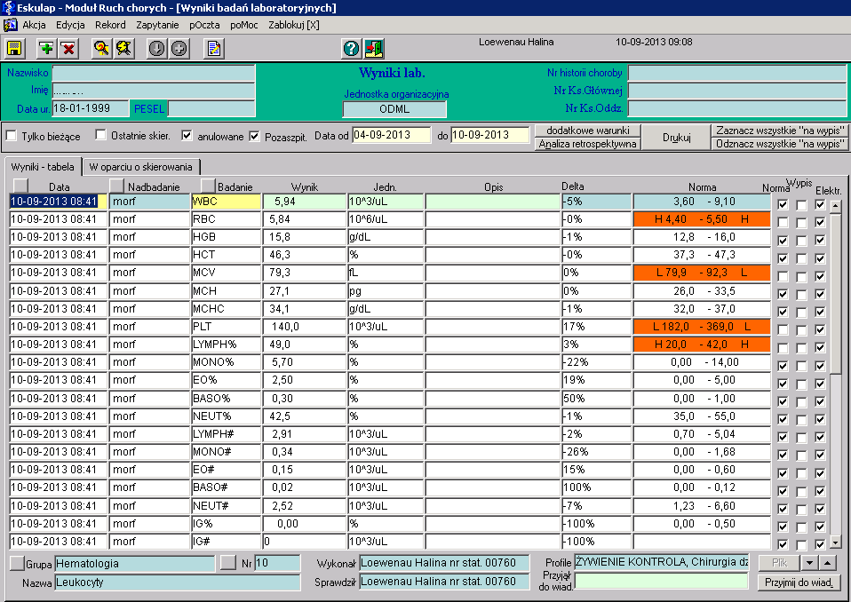Viewport: 851px width, 602px height.
Task: Click the up arrow button beside Plik
Action: [x=827, y=563]
